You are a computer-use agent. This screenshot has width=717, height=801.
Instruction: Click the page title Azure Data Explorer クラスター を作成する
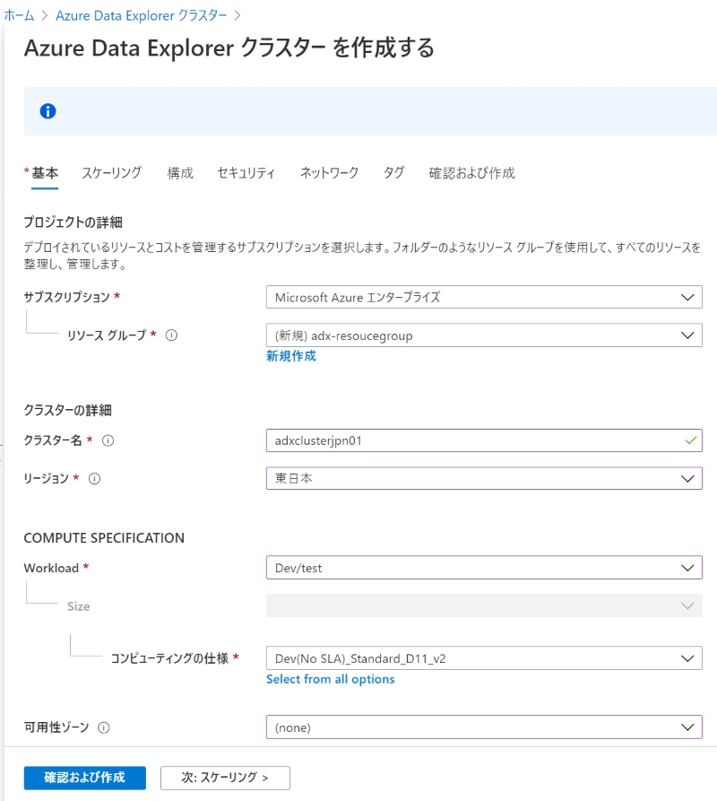[x=229, y=48]
